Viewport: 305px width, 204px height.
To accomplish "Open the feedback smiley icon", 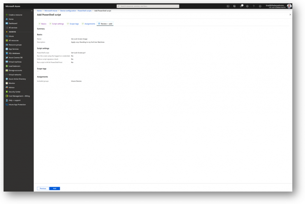I will 260,6.
